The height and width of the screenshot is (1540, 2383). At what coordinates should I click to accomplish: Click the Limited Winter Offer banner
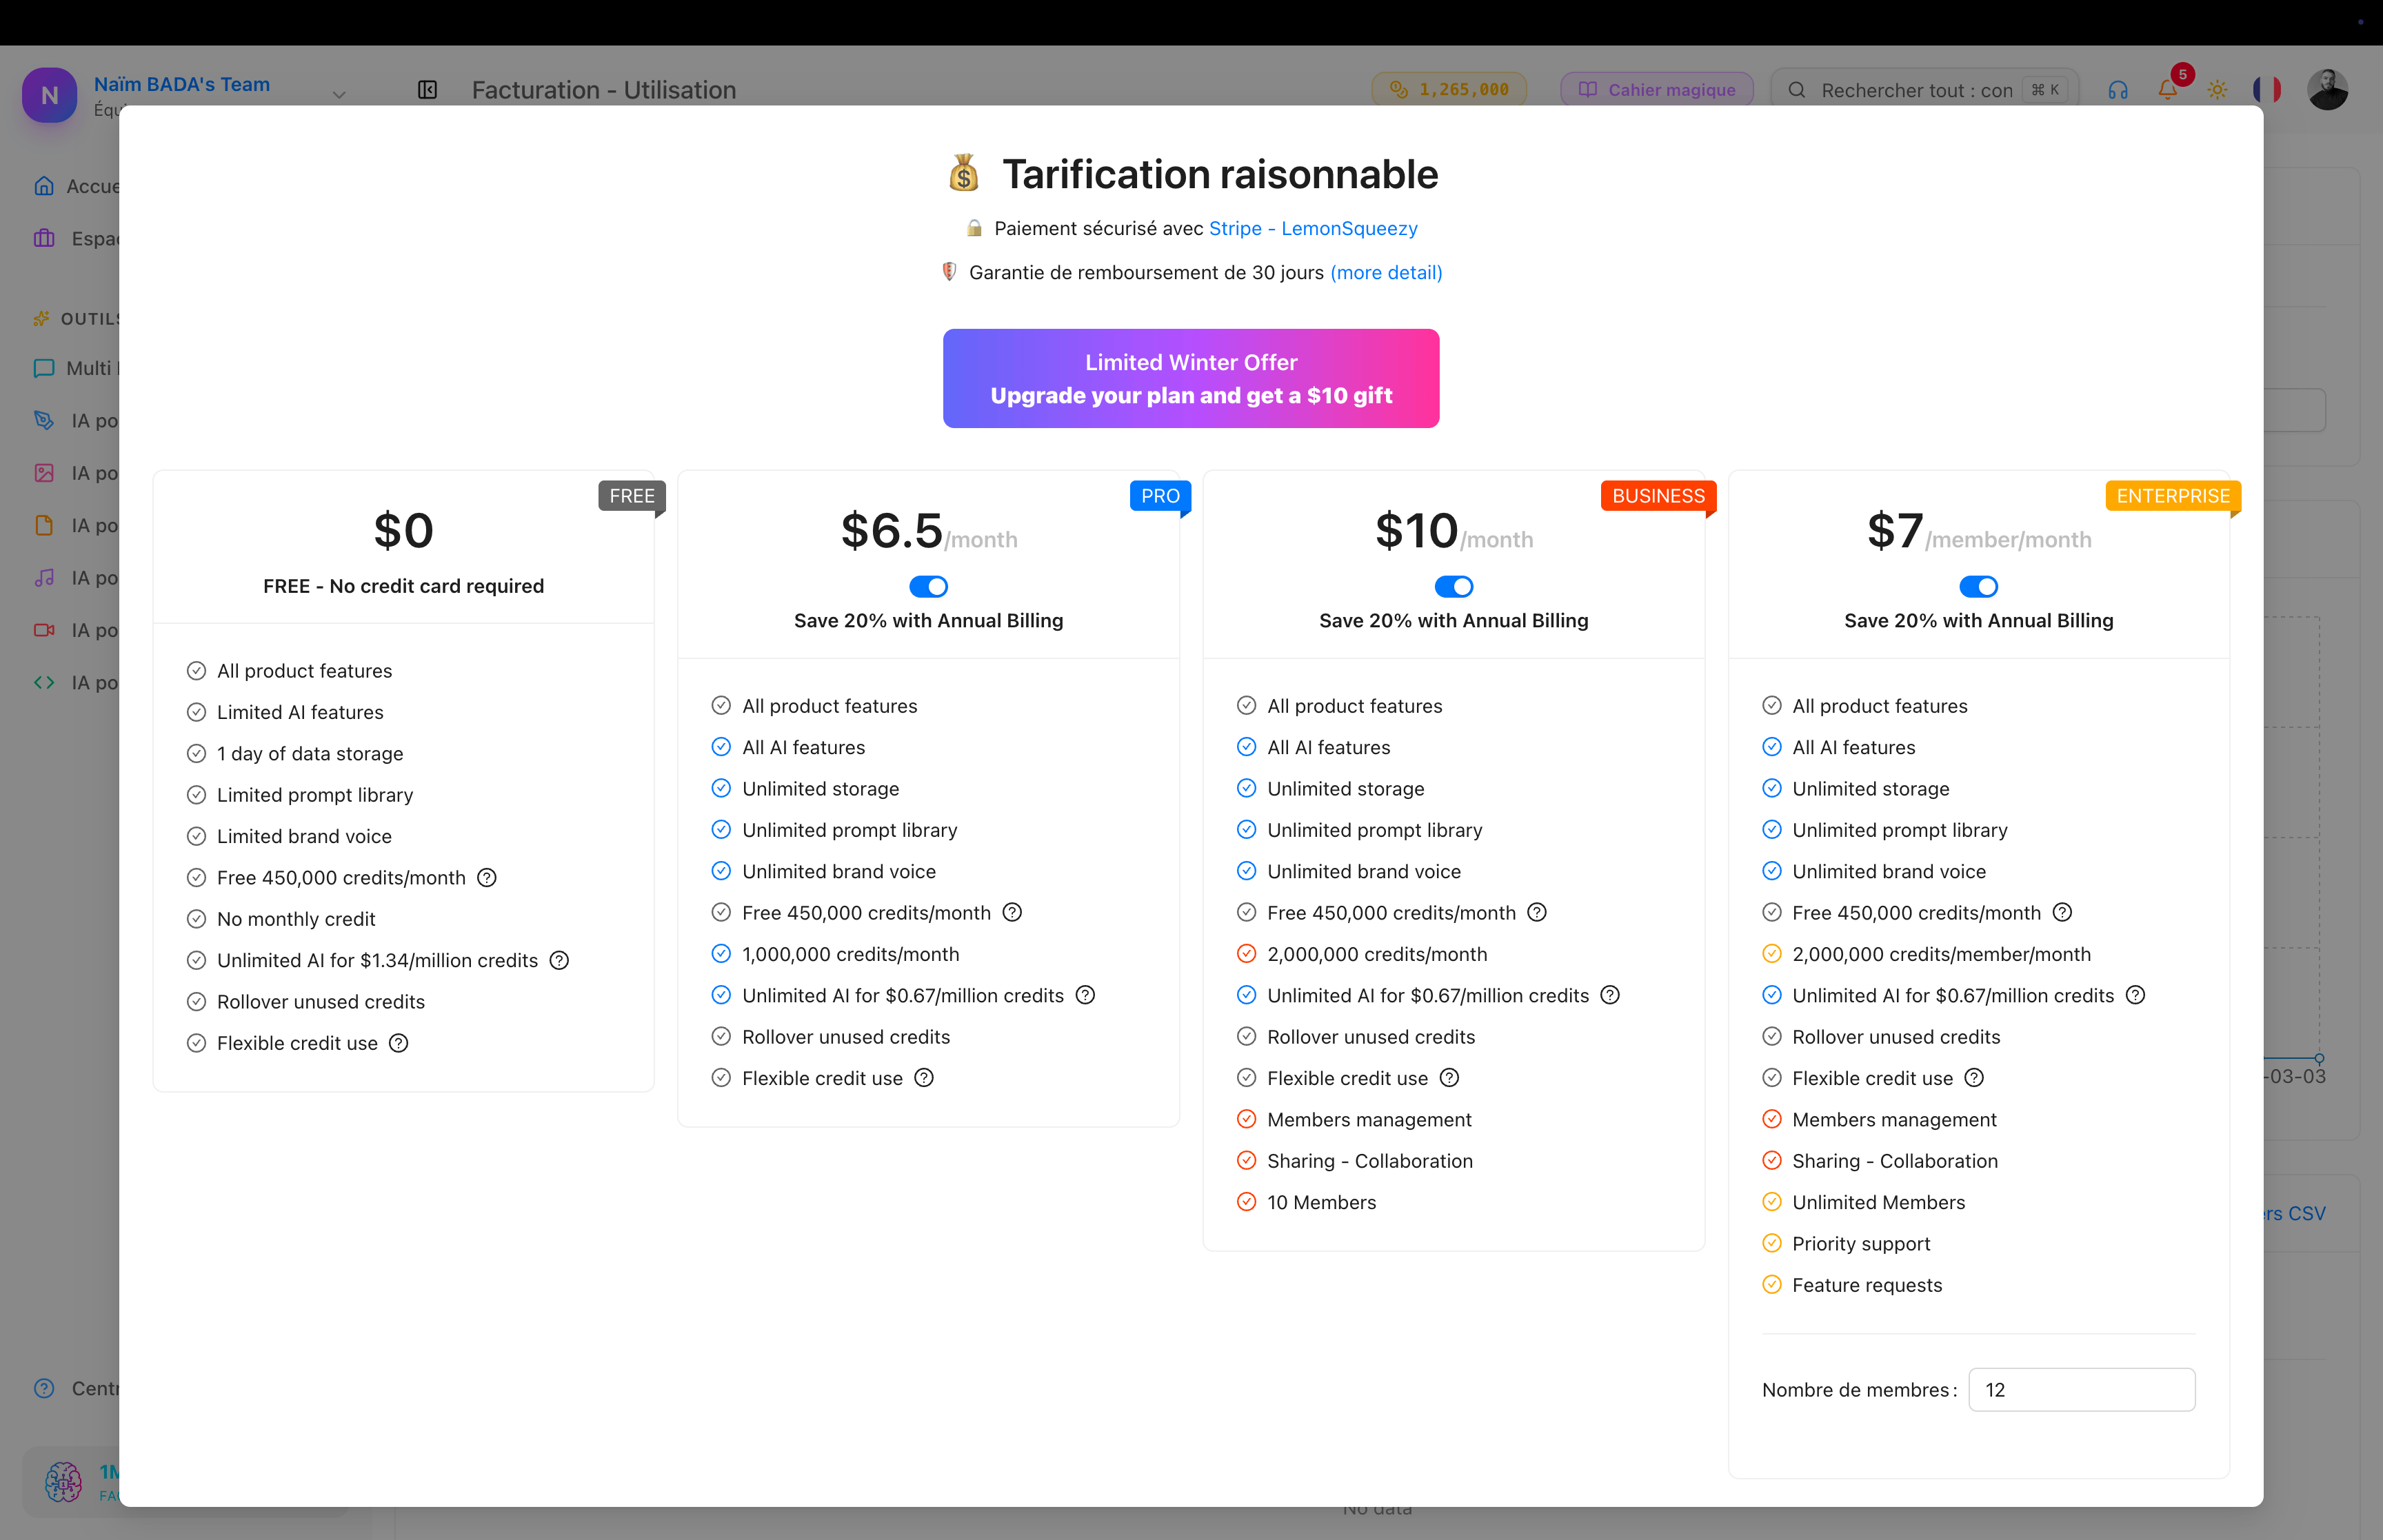(1191, 378)
